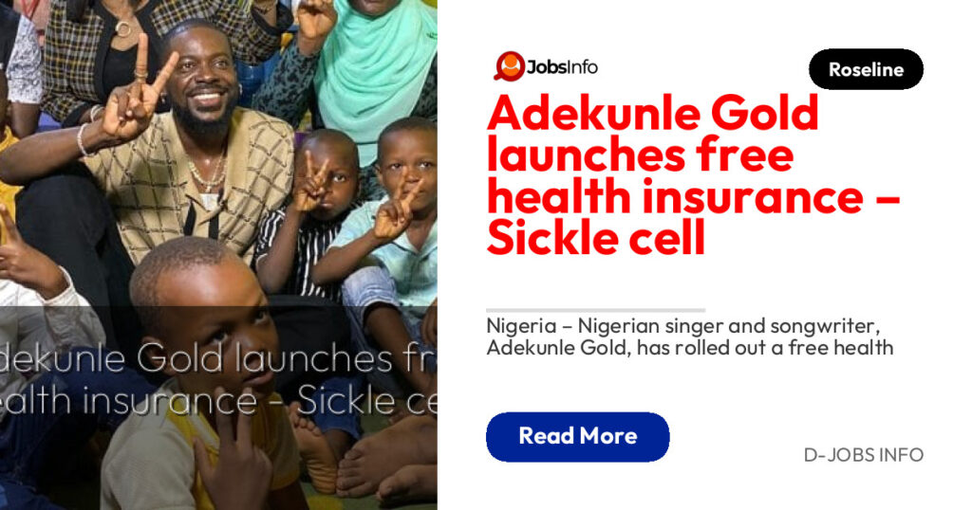The height and width of the screenshot is (510, 972).
Task: Click the "Adekunle Gold" headline line
Action: point(652,115)
